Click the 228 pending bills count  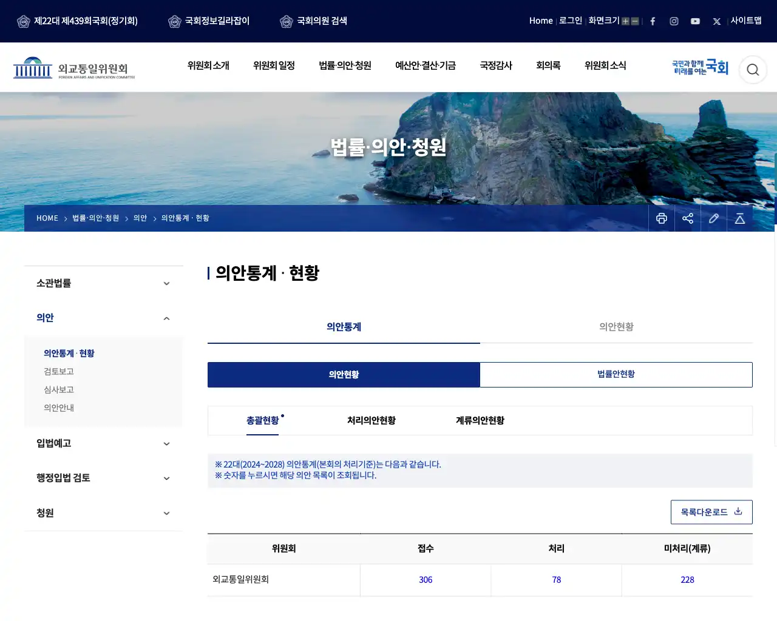(x=687, y=580)
